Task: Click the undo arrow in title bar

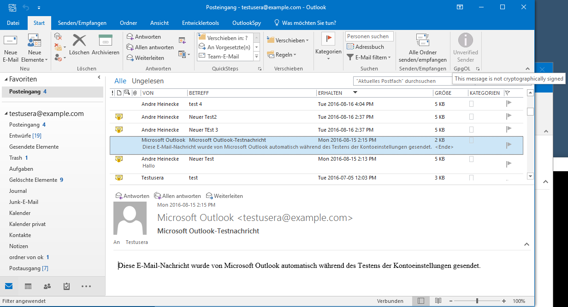Action: [x=27, y=7]
